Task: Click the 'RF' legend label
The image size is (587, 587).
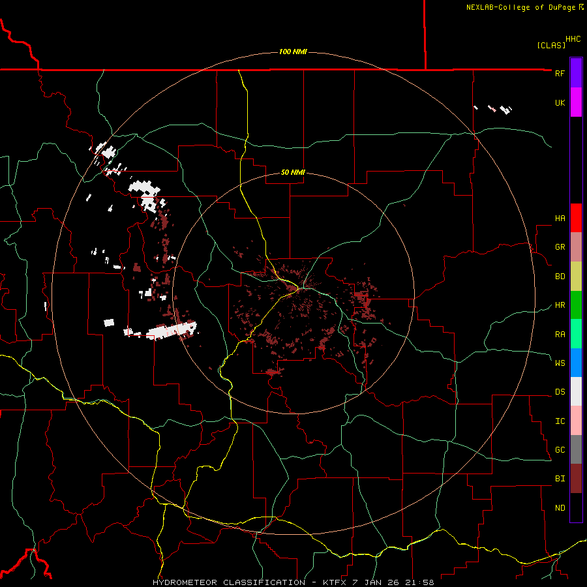Action: point(560,73)
